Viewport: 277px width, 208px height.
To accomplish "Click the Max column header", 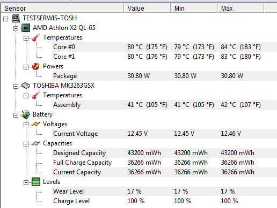I will coord(240,9).
